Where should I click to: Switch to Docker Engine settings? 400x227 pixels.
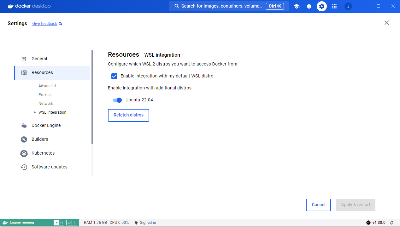[46, 125]
